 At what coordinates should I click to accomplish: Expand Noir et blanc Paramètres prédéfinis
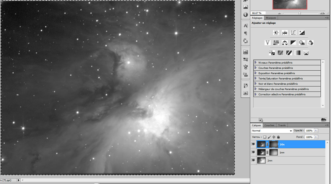pos(256,84)
